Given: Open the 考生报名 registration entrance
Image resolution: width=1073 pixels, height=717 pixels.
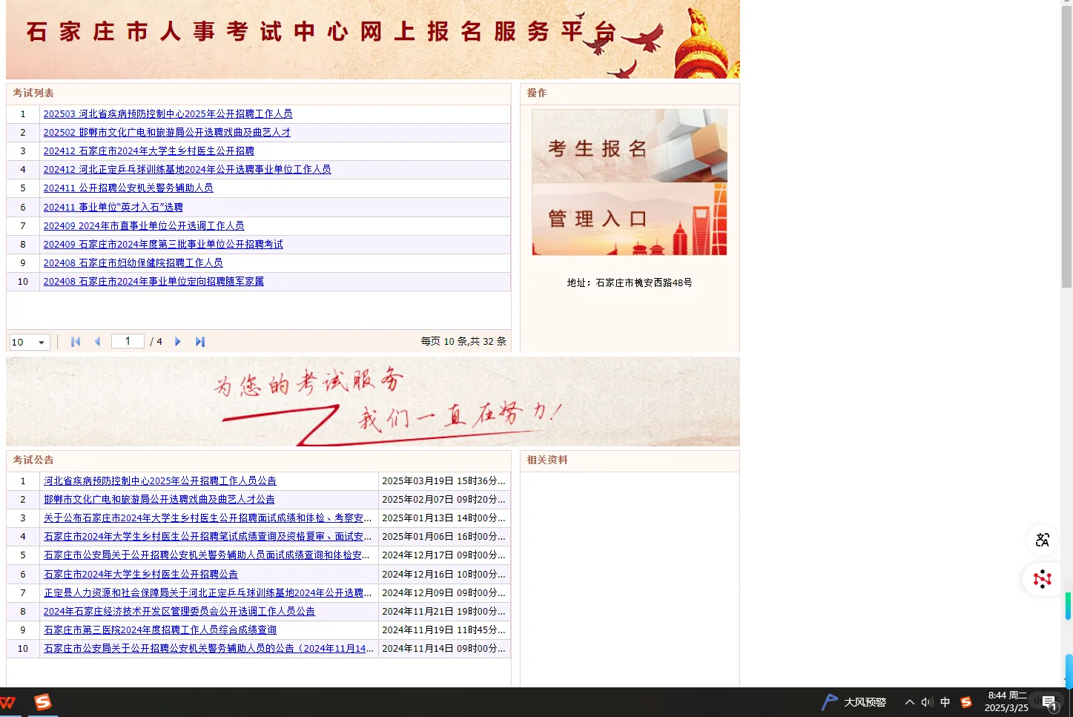Looking at the screenshot, I should coord(629,146).
